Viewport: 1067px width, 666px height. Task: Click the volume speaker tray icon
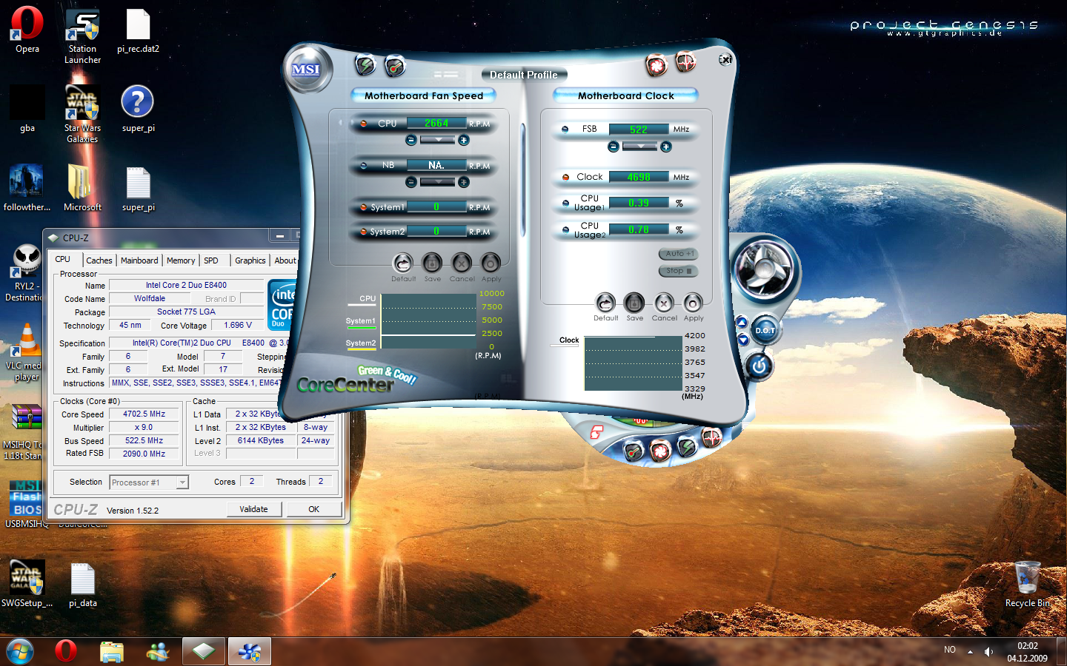point(988,651)
